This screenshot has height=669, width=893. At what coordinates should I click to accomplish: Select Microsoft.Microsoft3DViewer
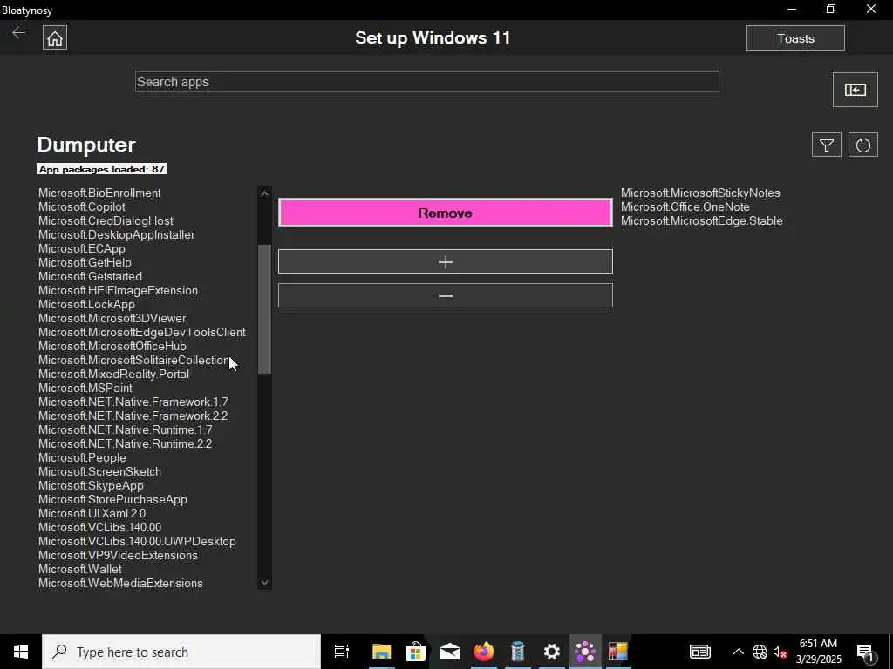[112, 319]
